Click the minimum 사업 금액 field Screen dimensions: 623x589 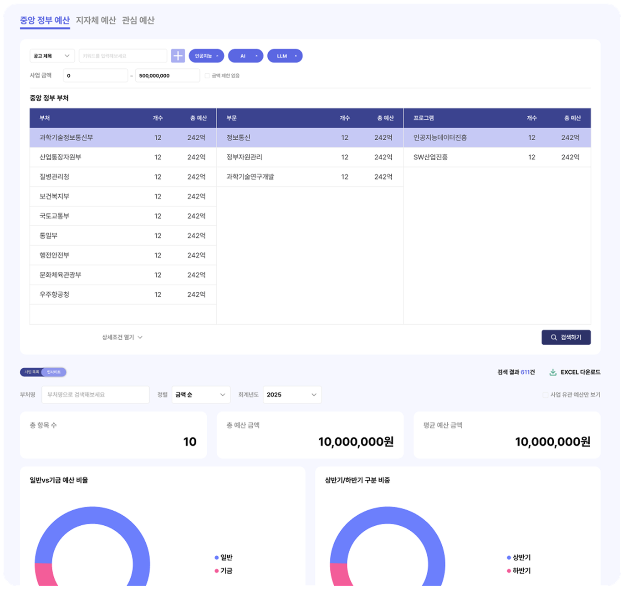[96, 76]
